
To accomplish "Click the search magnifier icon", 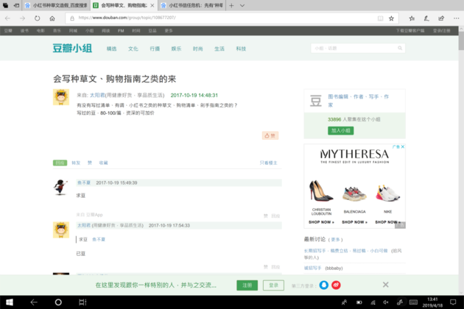I will pyautogui.click(x=400, y=49).
